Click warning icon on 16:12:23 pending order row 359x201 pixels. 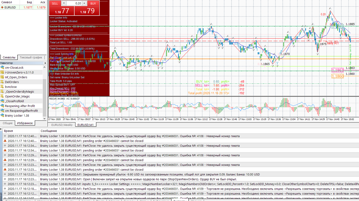(5, 170)
